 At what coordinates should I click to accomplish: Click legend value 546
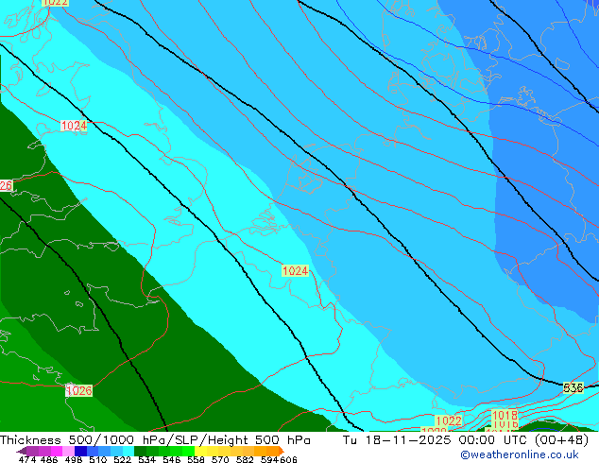coord(172,459)
